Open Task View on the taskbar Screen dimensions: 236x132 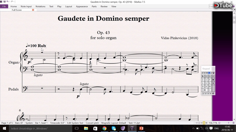[x=77, y=128]
